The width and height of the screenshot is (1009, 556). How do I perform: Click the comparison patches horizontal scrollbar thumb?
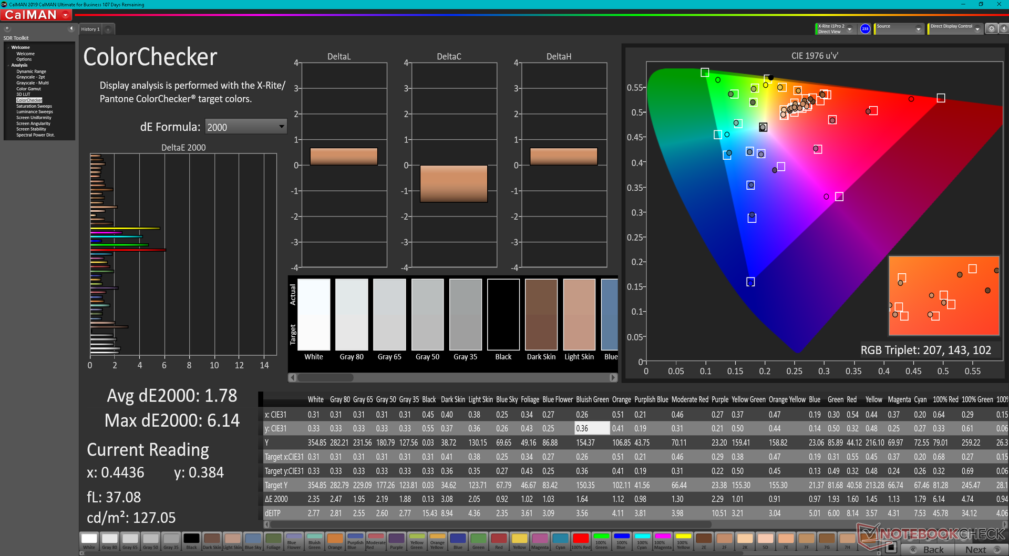coord(325,377)
